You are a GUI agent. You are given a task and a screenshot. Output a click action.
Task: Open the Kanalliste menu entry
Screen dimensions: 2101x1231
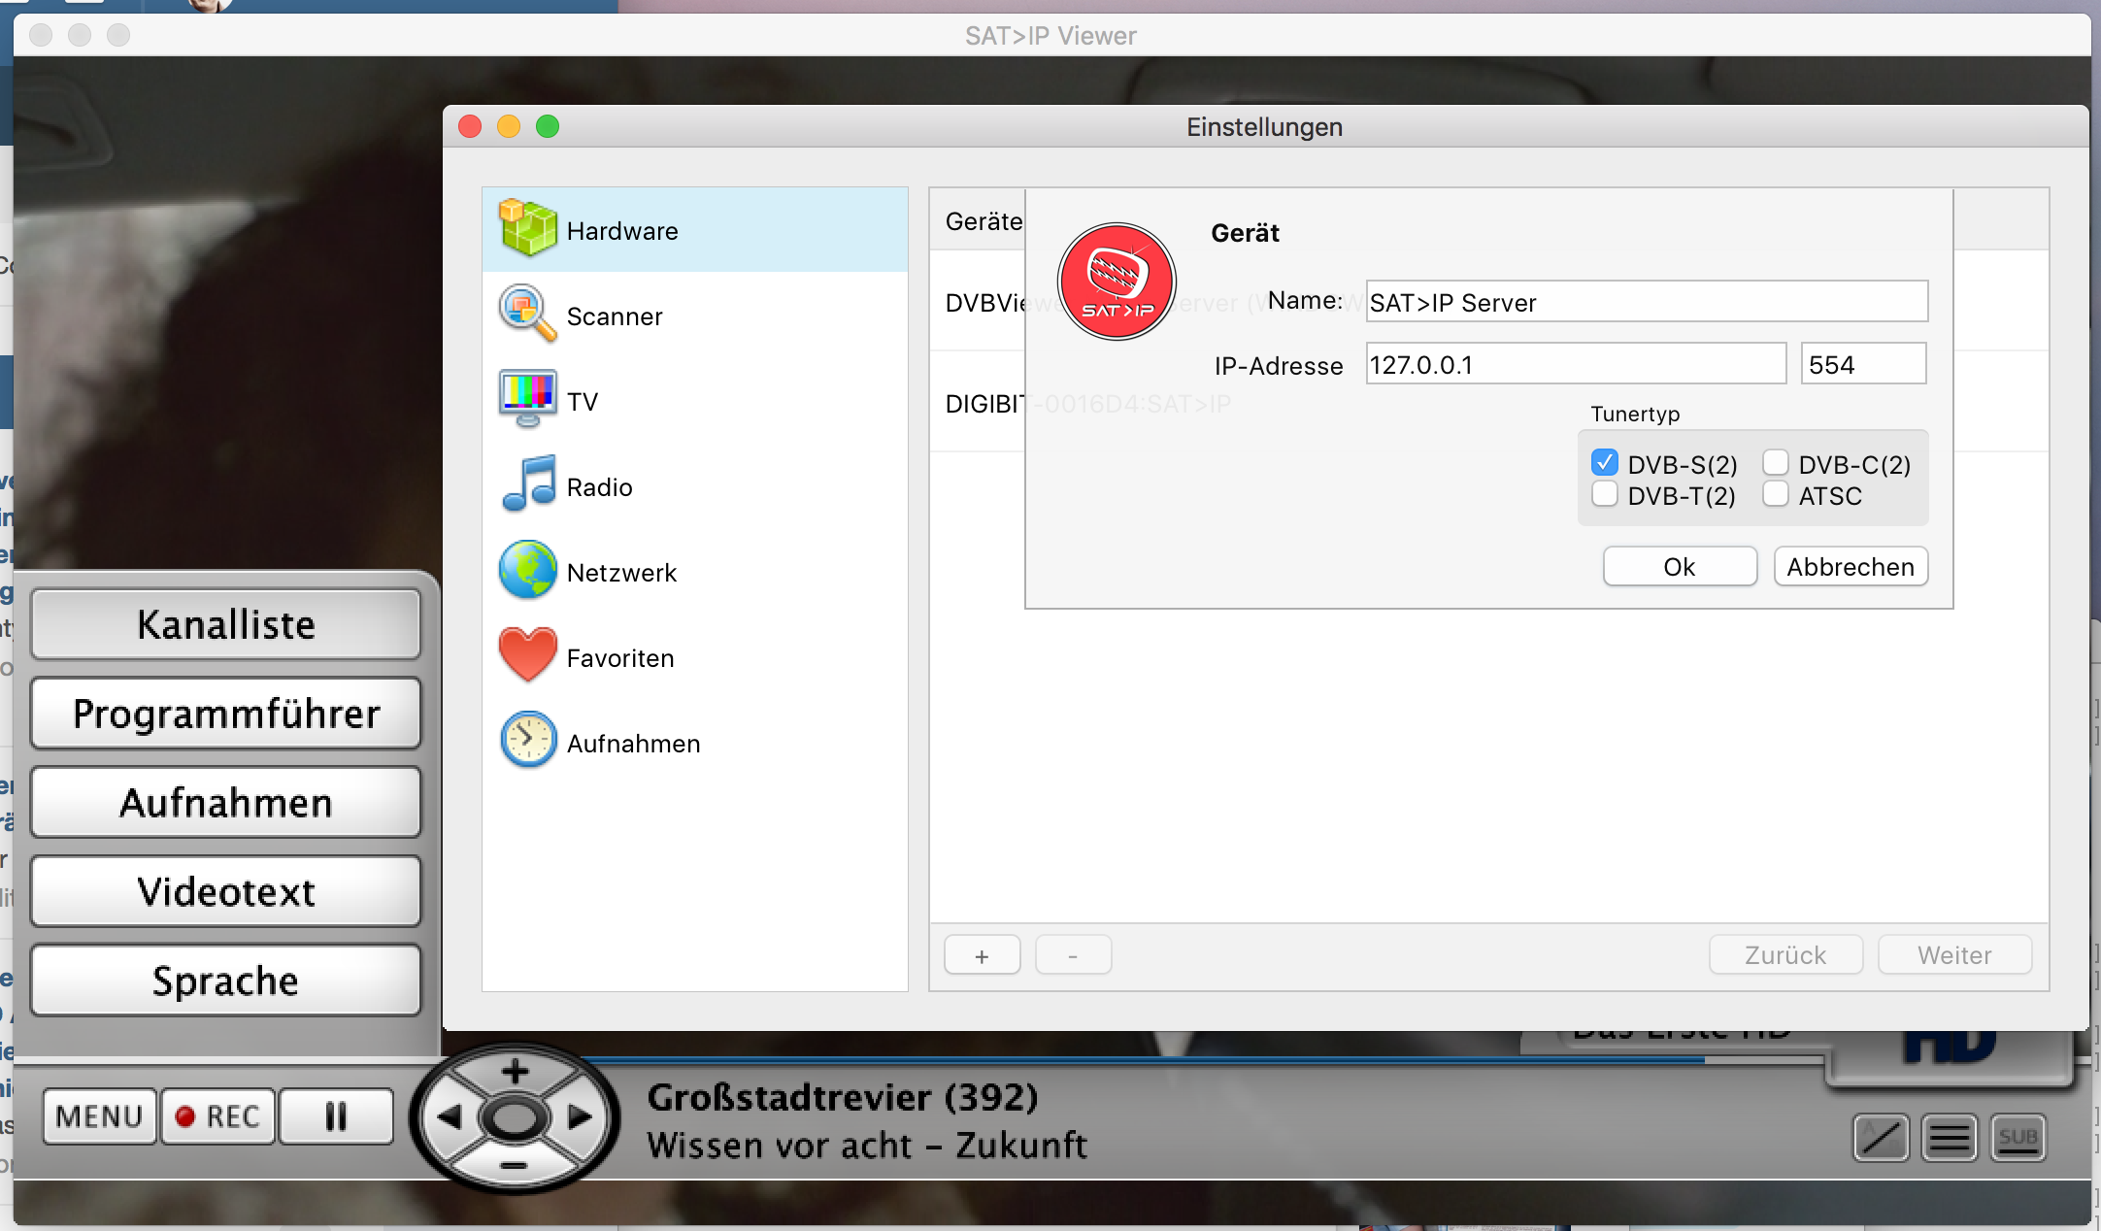click(x=225, y=624)
